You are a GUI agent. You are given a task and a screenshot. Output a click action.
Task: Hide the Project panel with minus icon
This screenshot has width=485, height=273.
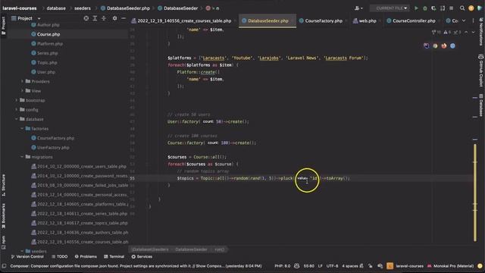(124, 18)
